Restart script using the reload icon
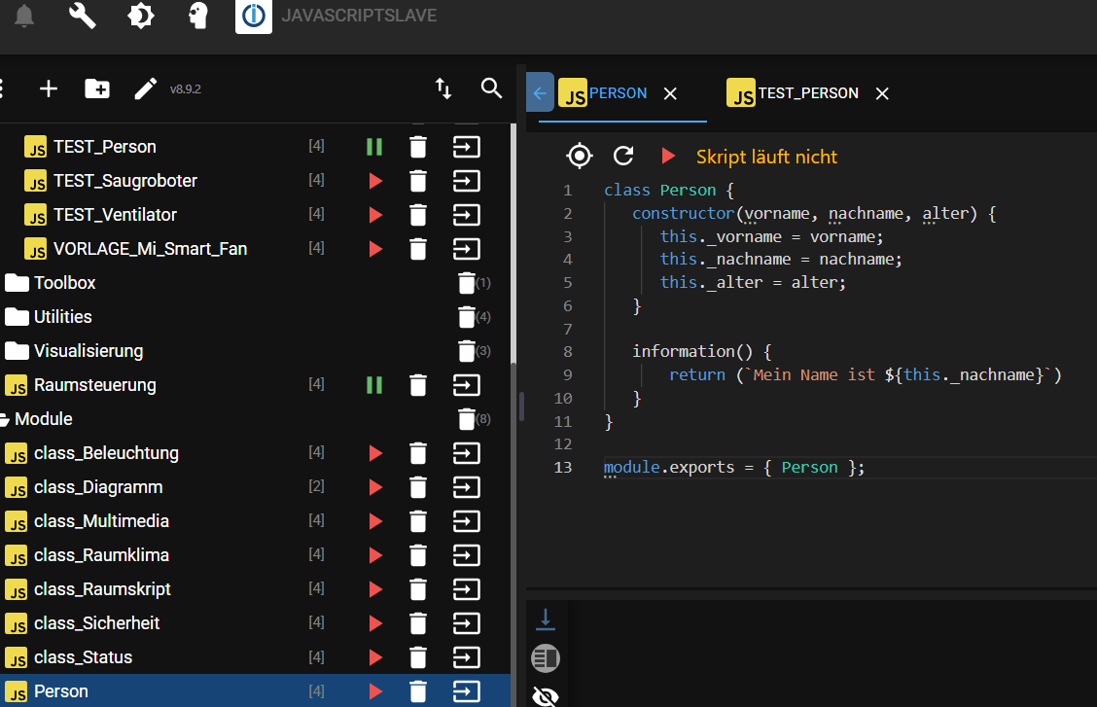1097x707 pixels. coord(623,156)
